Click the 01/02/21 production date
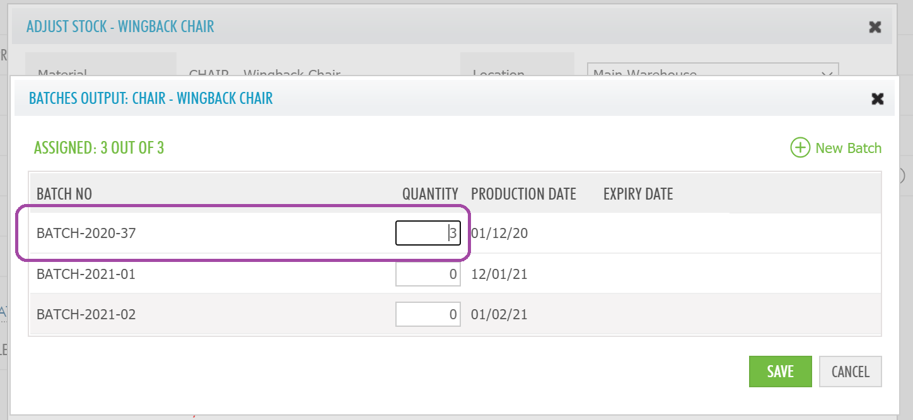This screenshot has height=420, width=913. pyautogui.click(x=499, y=314)
